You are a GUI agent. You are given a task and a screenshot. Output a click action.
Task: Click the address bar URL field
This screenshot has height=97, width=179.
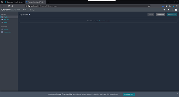click(88, 6)
